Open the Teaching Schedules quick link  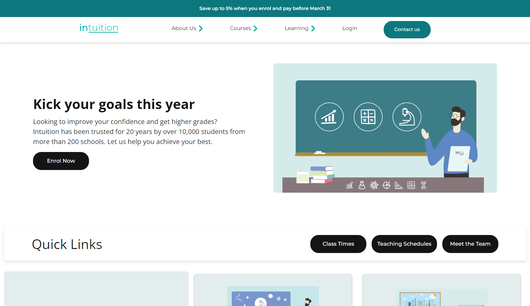pyautogui.click(x=404, y=244)
